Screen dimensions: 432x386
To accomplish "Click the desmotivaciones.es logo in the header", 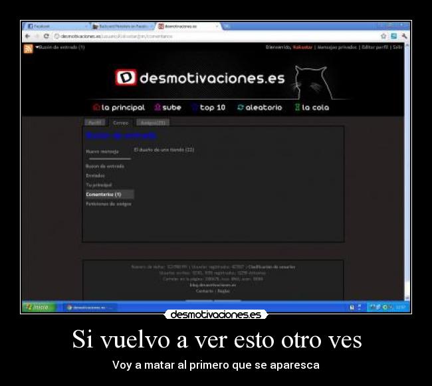I will point(200,78).
